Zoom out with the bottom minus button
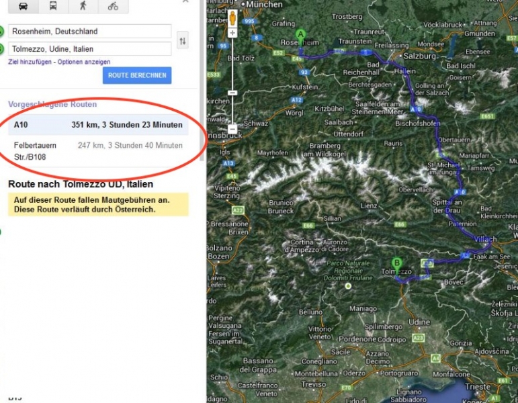 tap(232, 128)
